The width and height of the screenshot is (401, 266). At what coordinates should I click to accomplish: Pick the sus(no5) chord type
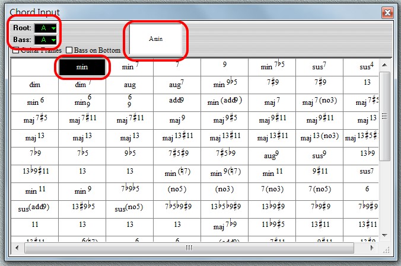[130, 209]
